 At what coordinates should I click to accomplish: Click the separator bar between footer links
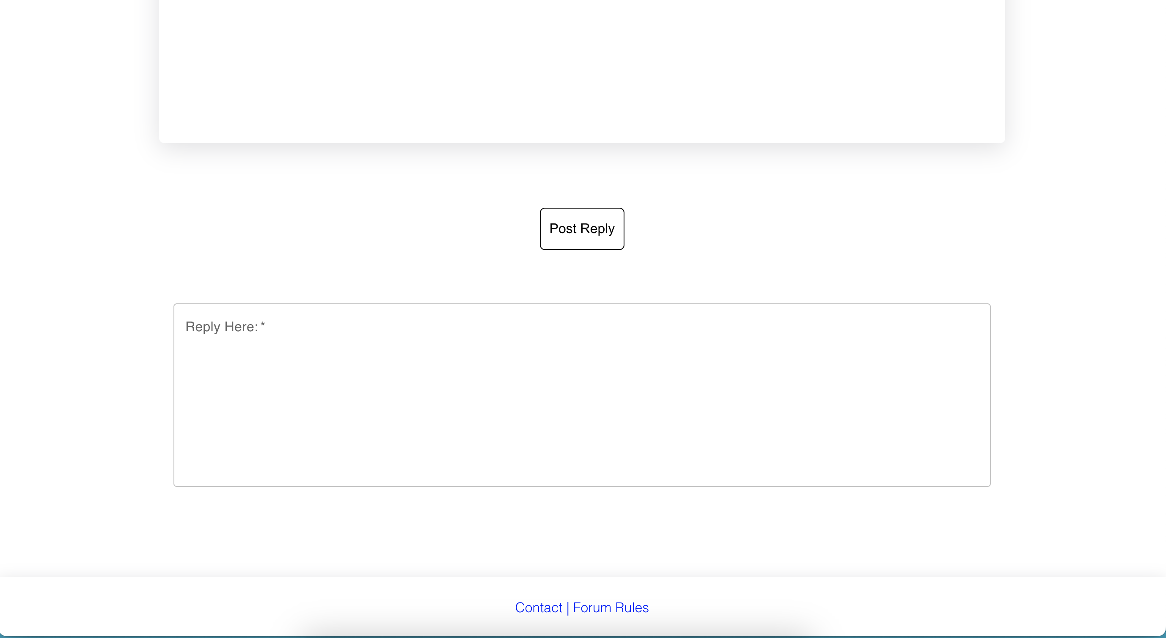[x=568, y=608]
